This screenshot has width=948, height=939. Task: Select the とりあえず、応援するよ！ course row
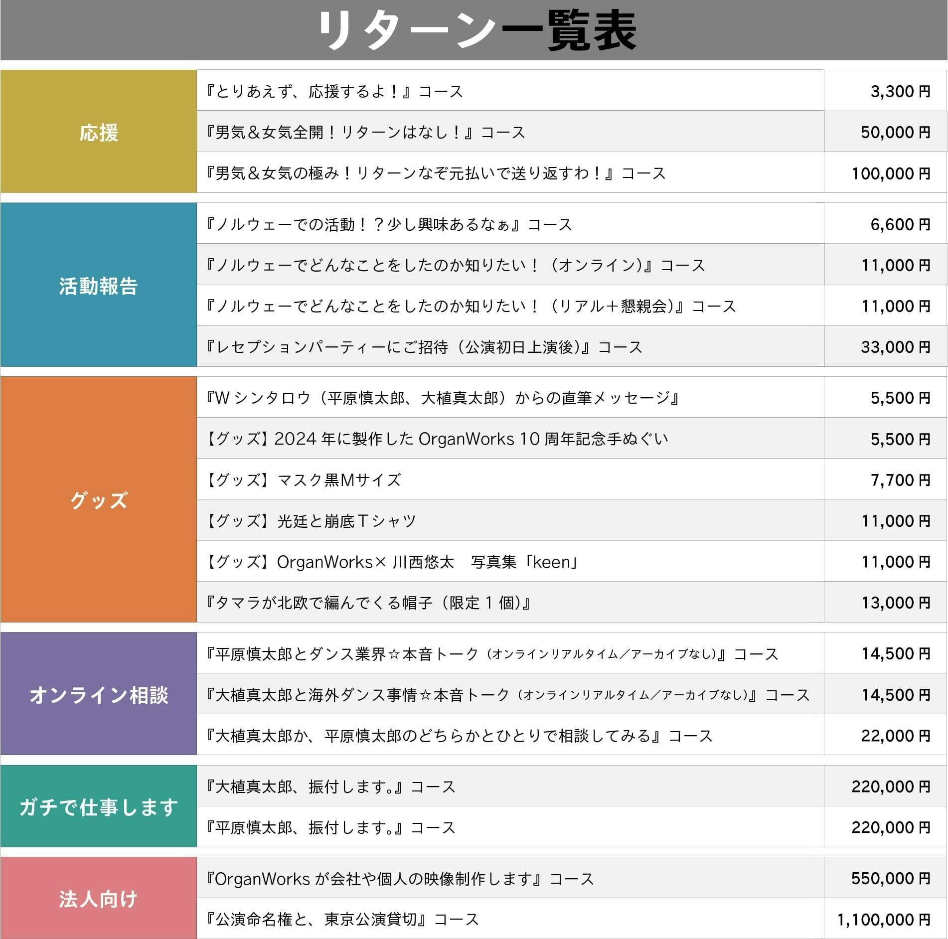point(334,91)
